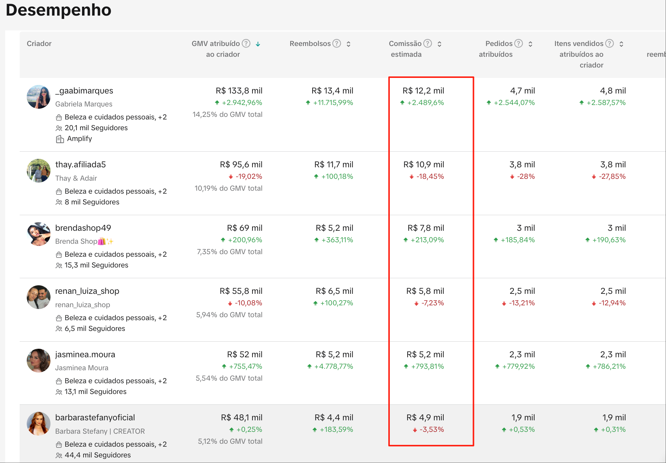Click followers icon beside 13,1 mil Seguidores
The width and height of the screenshot is (666, 463).
(x=59, y=392)
